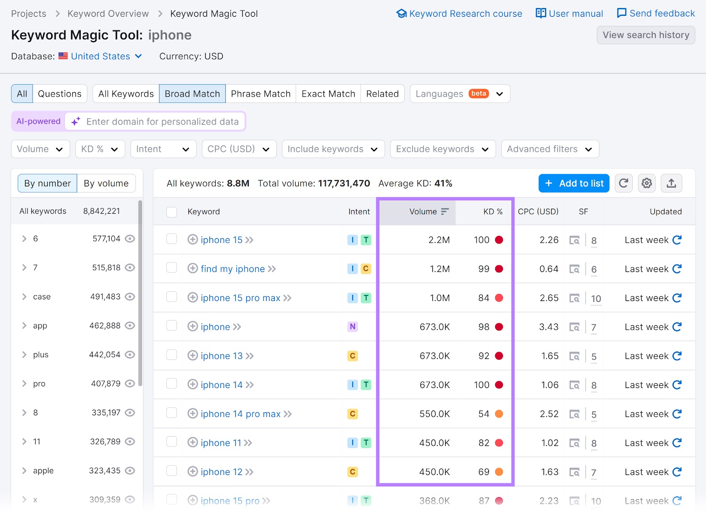Refresh the keyword table with the reload icon

pyautogui.click(x=623, y=183)
